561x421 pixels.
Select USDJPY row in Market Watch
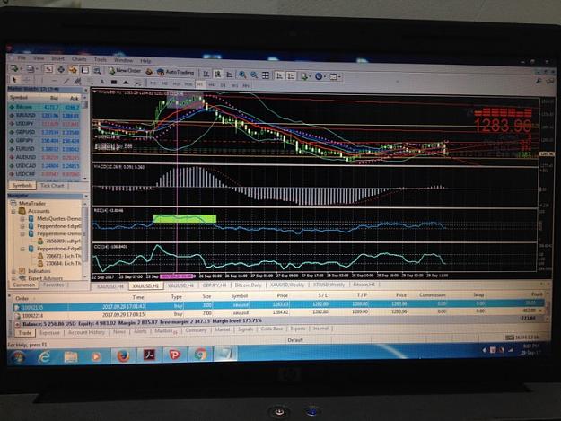click(x=45, y=123)
